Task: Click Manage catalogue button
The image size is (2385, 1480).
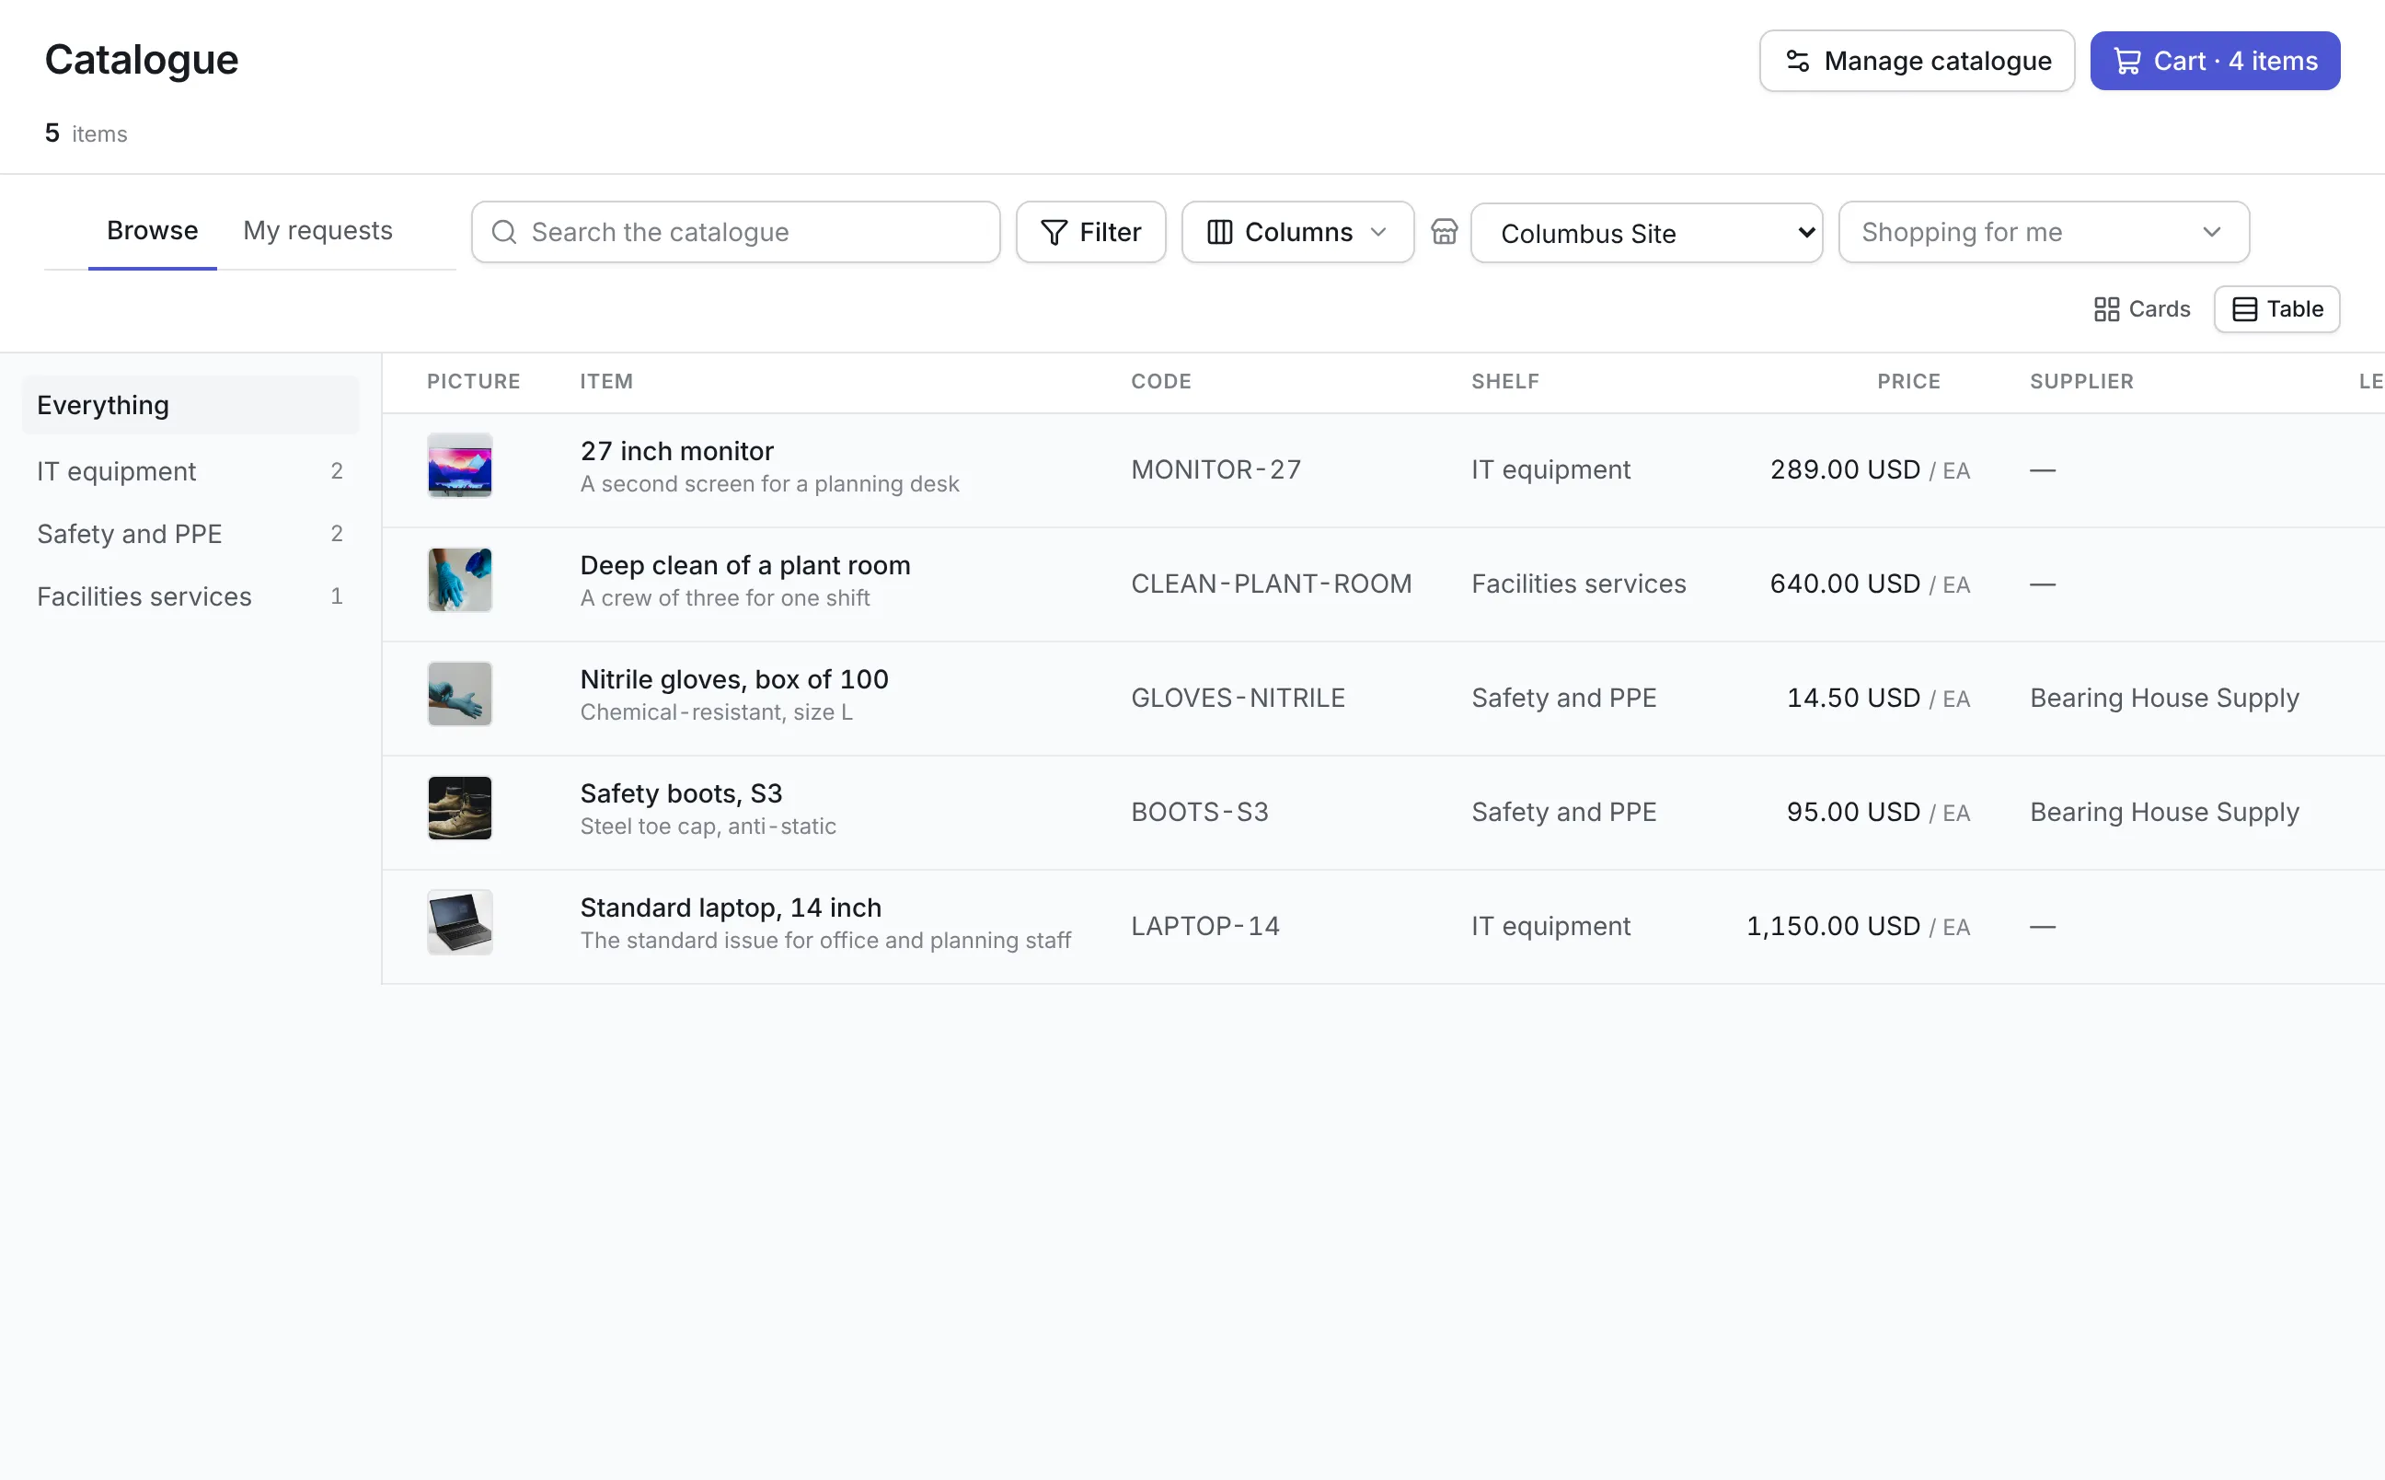Action: [1917, 61]
